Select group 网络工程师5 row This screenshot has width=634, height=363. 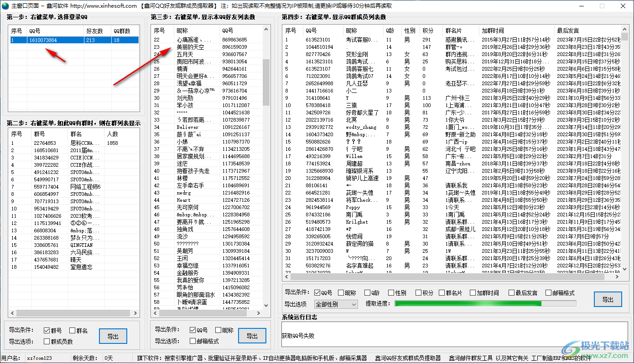click(74, 187)
